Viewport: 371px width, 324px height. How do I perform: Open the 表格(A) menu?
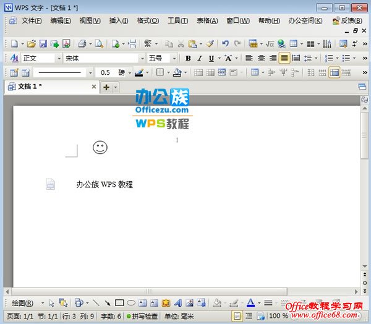click(207, 21)
